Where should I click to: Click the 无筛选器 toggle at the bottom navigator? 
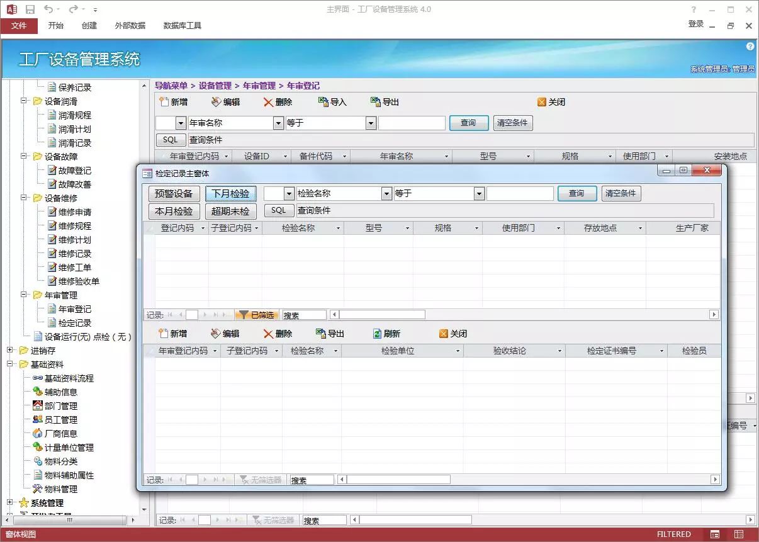(259, 479)
